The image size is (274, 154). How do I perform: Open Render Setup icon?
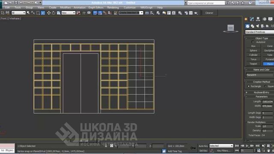(186, 13)
